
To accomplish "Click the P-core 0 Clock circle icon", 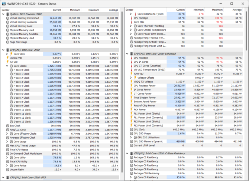I will 11,70.
